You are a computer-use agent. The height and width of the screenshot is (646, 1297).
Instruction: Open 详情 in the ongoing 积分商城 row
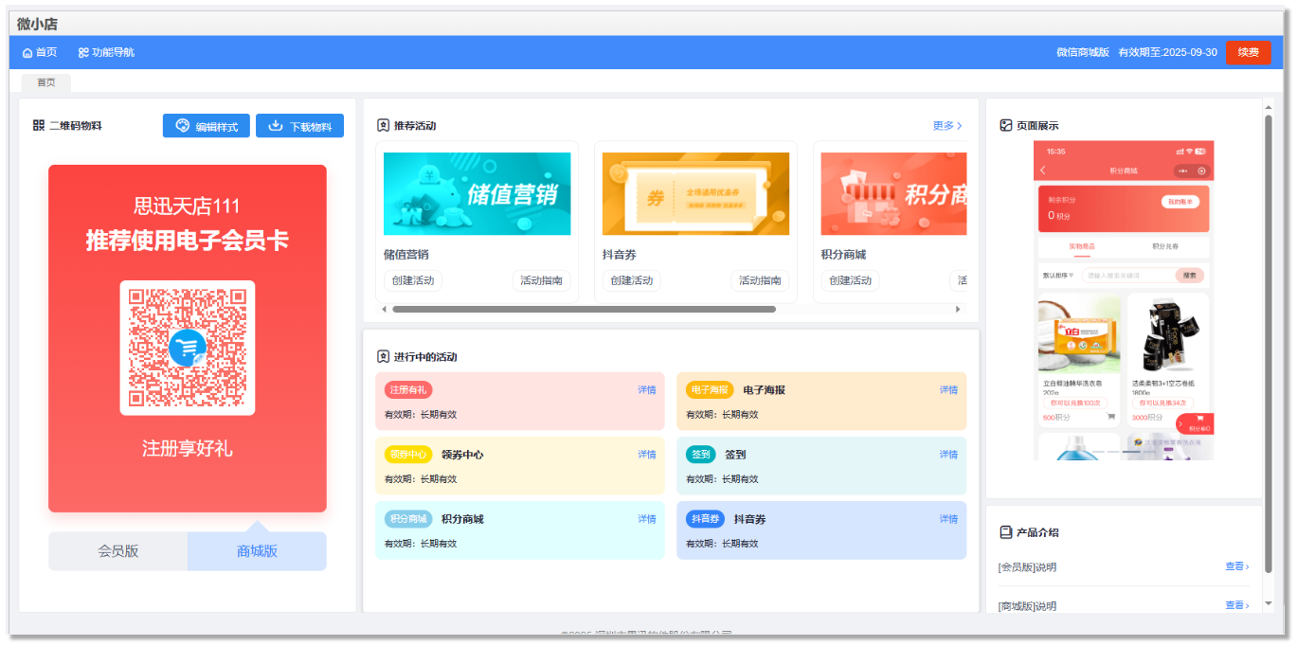coord(647,519)
